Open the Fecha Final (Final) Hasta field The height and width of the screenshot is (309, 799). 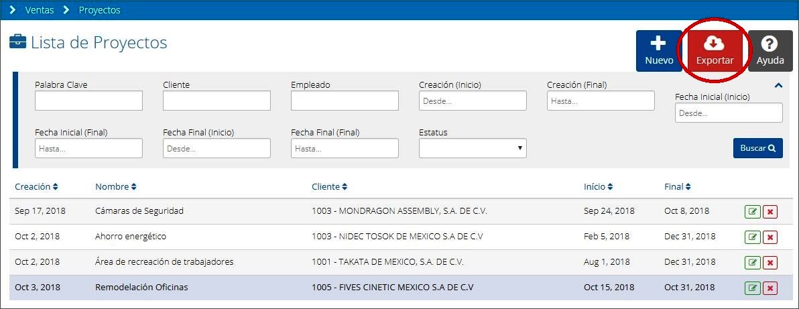point(345,148)
